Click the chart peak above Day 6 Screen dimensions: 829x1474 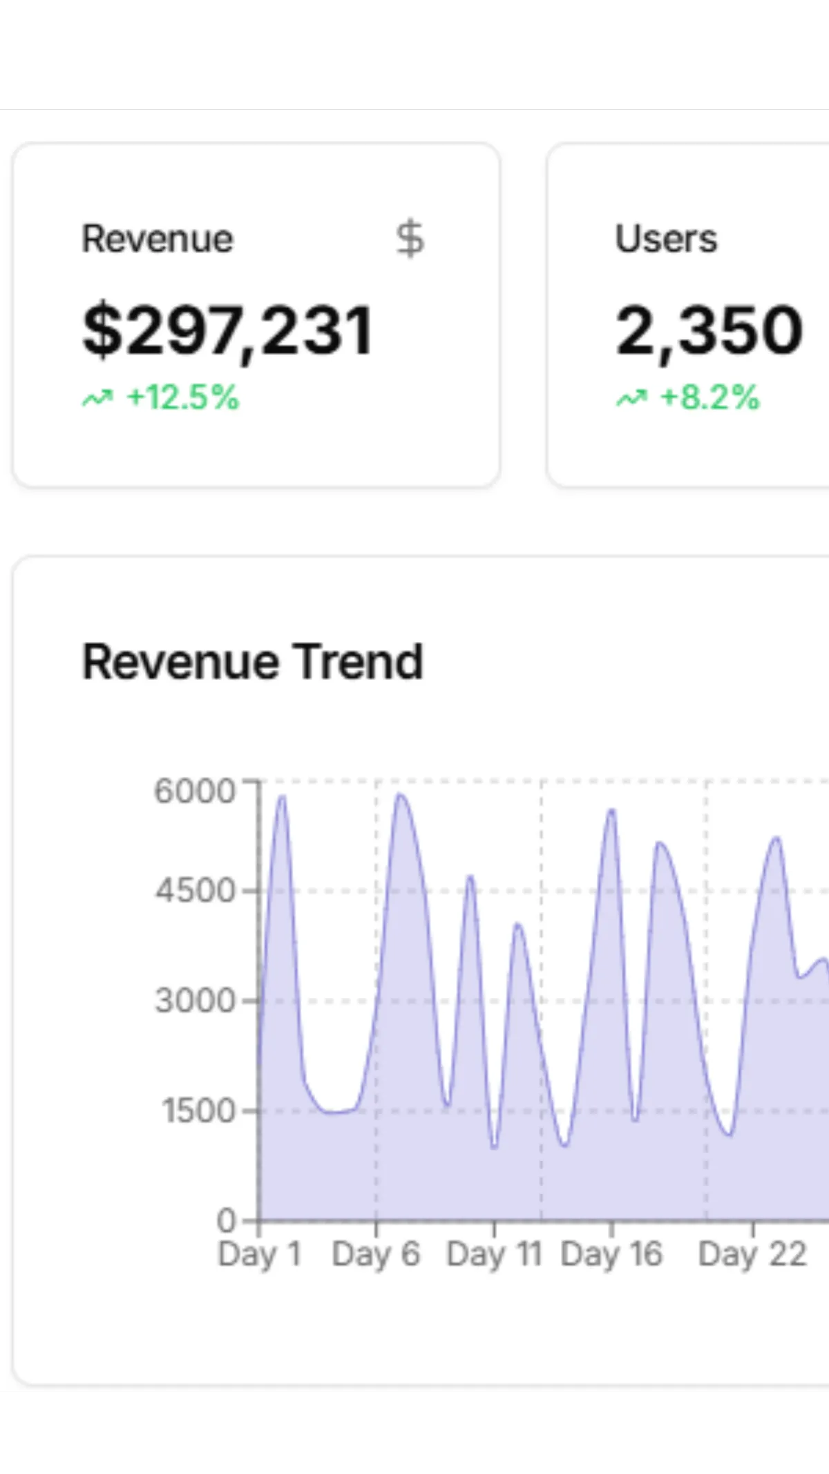pyautogui.click(x=400, y=795)
